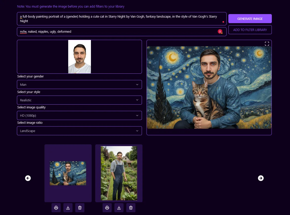Click the negative prompt field with nsfw text
The width and height of the screenshot is (290, 215).
(122, 32)
